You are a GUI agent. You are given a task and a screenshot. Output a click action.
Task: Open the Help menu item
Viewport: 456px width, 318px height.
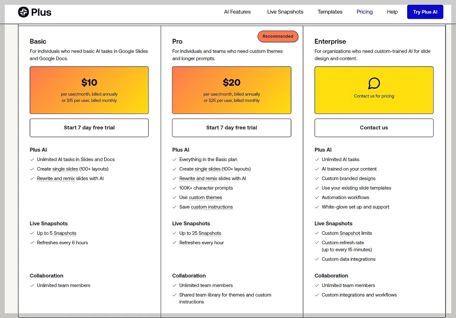point(392,12)
